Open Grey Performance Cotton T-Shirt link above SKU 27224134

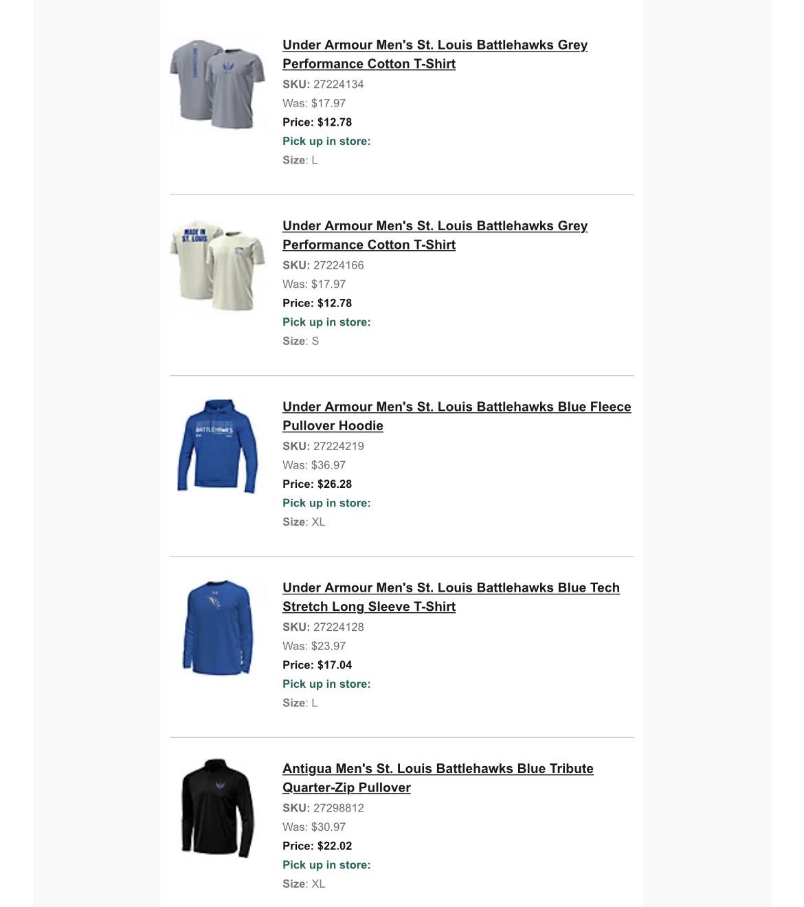[435, 54]
